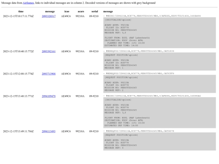Click timestamp 2023-12-15T12:08:15.774Z
This screenshot has width=219, height=164.
18,74
